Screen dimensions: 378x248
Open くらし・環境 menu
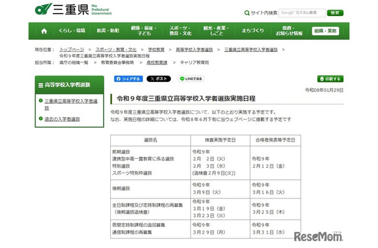point(72,30)
